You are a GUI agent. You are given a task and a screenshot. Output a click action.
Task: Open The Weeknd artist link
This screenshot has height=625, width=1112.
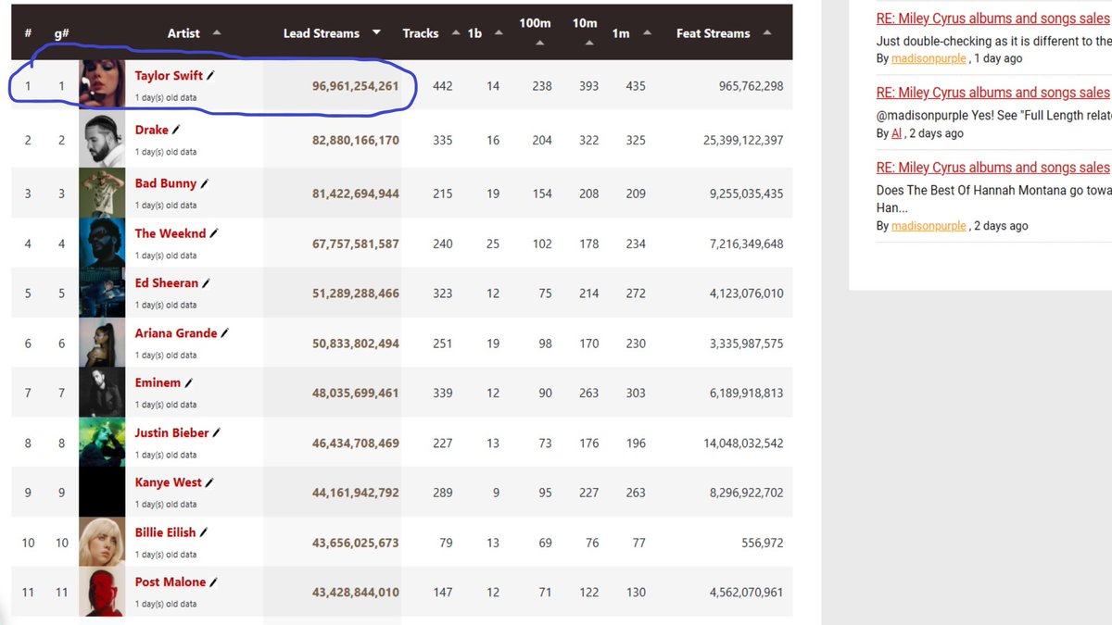click(x=171, y=233)
